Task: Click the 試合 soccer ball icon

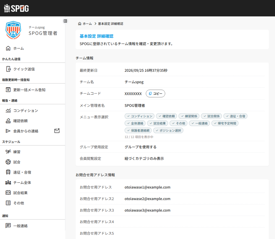Action: [8, 162]
